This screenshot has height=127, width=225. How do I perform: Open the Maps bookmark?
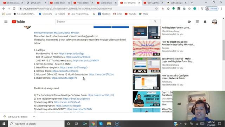pyautogui.click(x=143, y=14)
